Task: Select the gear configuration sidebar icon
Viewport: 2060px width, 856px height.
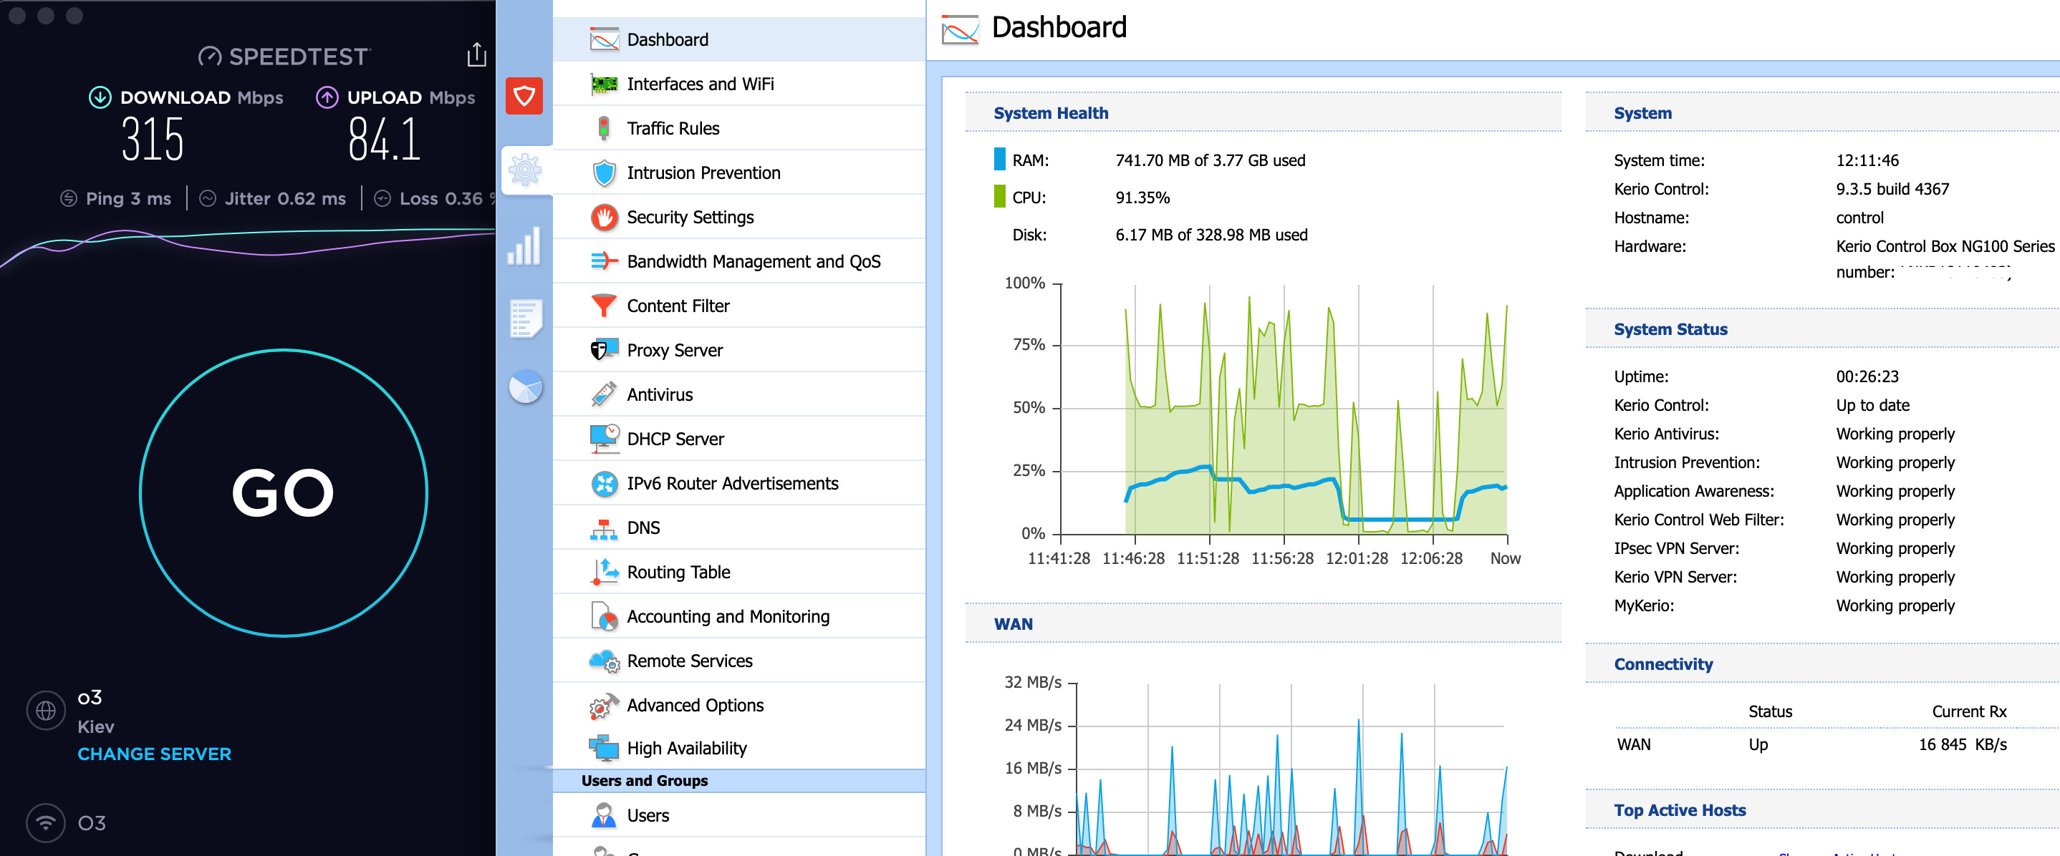Action: tap(526, 170)
